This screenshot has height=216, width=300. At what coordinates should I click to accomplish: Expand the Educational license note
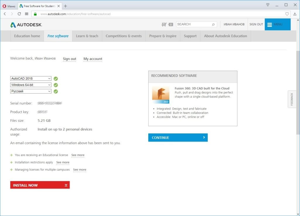11,155
